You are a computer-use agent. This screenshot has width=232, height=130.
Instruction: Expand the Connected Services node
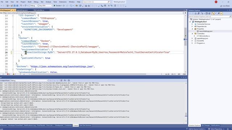coord(192,24)
